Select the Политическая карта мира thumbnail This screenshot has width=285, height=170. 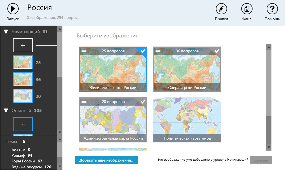(x=187, y=120)
